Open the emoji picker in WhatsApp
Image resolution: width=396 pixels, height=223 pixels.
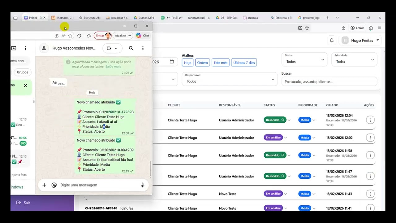coord(54,185)
